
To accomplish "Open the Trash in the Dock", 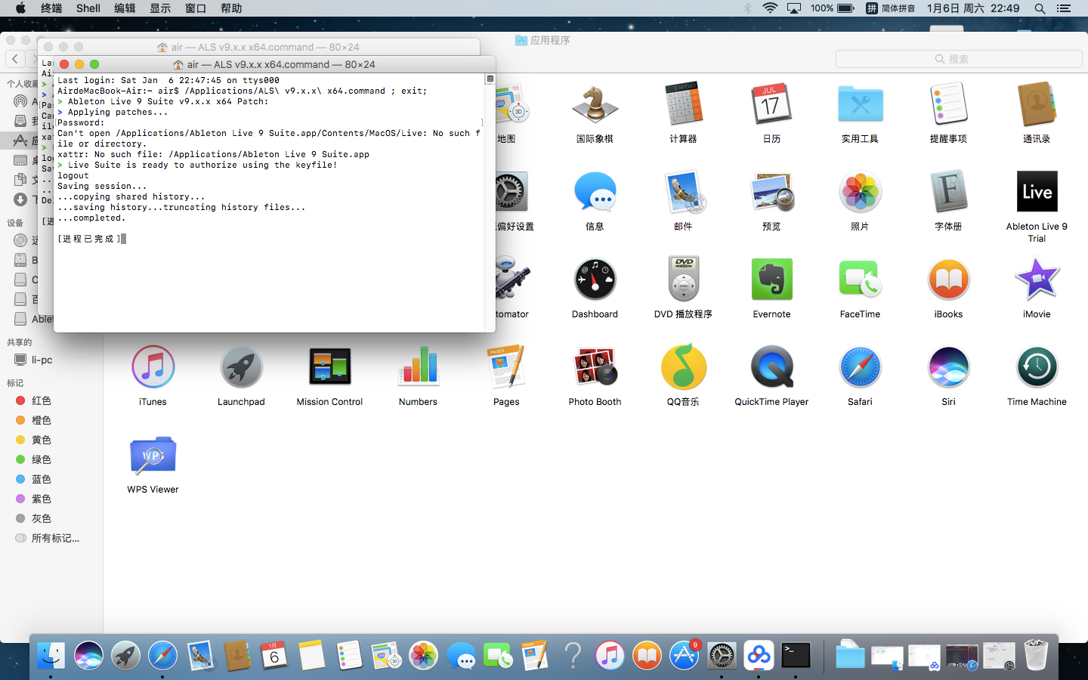I will (x=1036, y=655).
